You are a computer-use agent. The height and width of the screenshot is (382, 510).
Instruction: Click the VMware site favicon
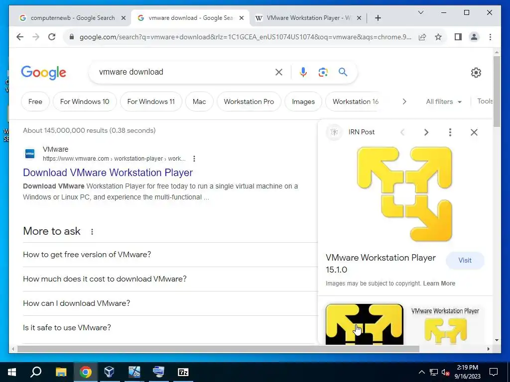tap(29, 154)
